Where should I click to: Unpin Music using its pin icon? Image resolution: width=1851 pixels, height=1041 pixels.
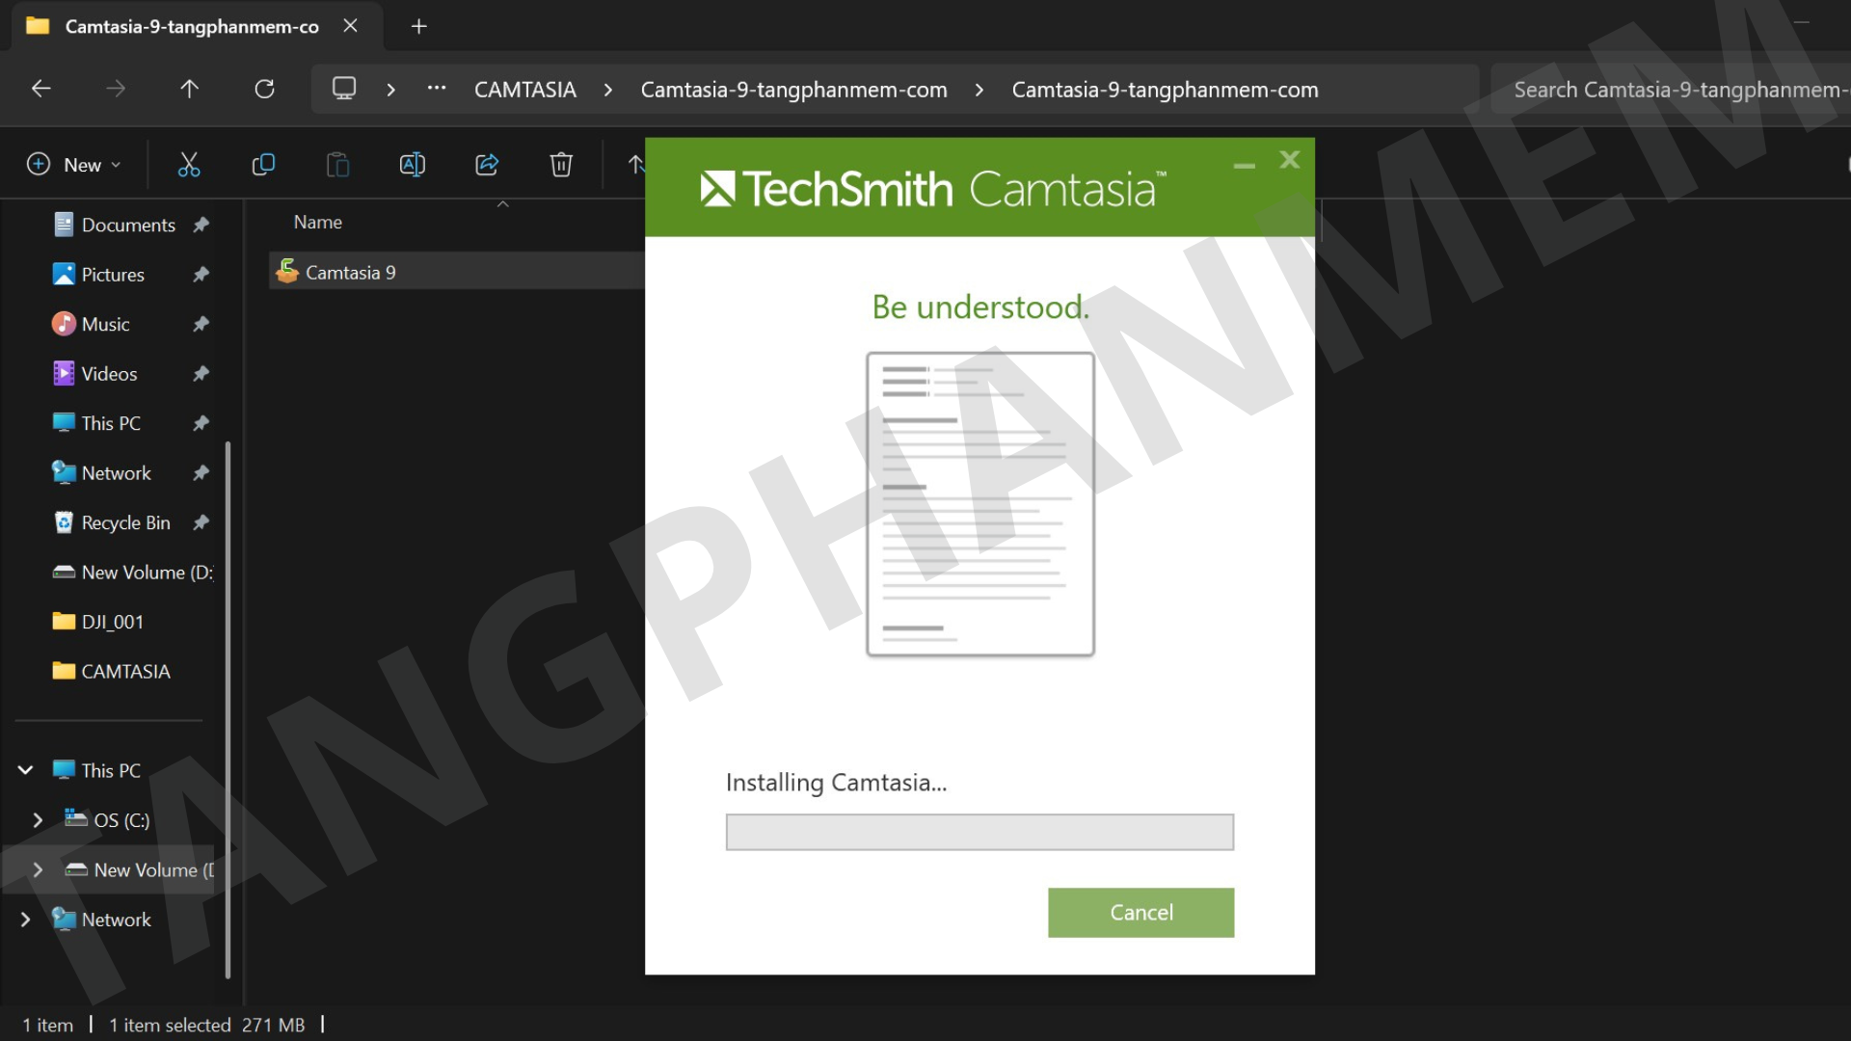(x=201, y=324)
